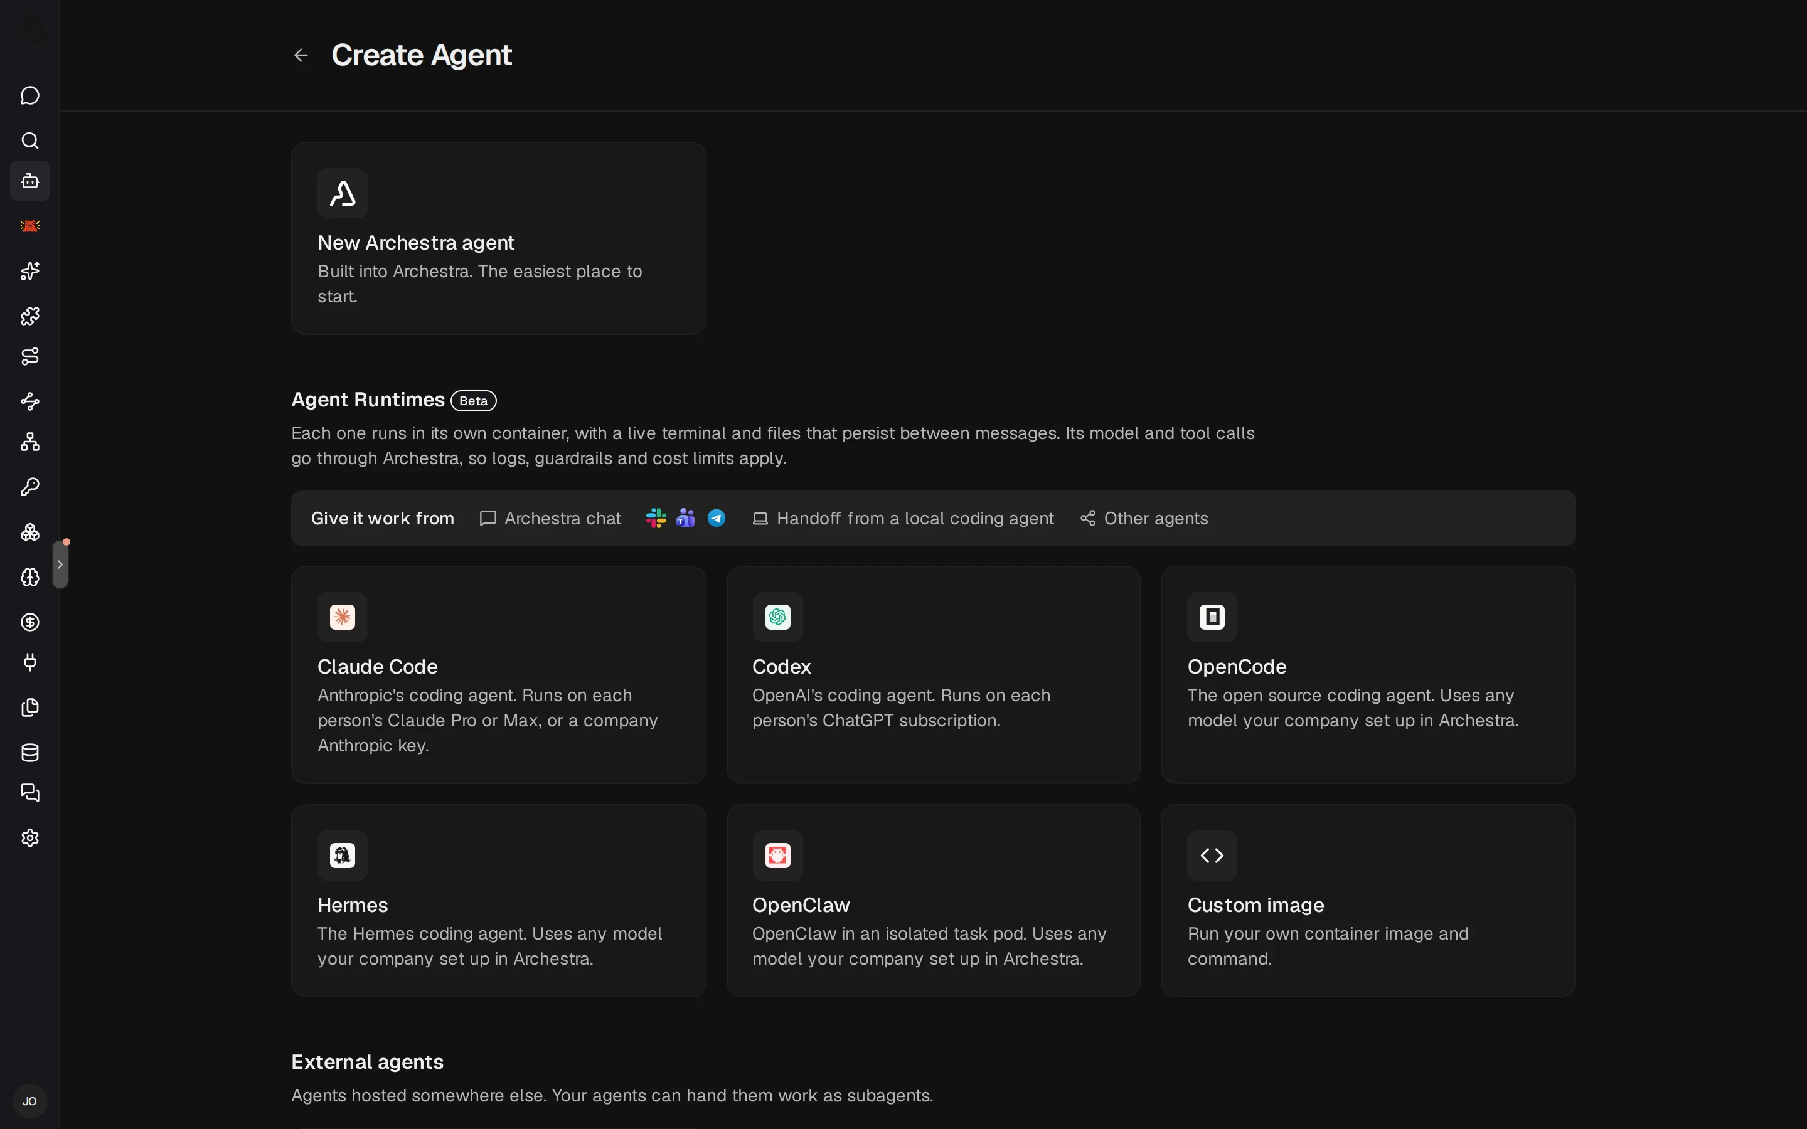Click the Slack icon in Give it work from
Screen dimensions: 1807x1129
[656, 518]
